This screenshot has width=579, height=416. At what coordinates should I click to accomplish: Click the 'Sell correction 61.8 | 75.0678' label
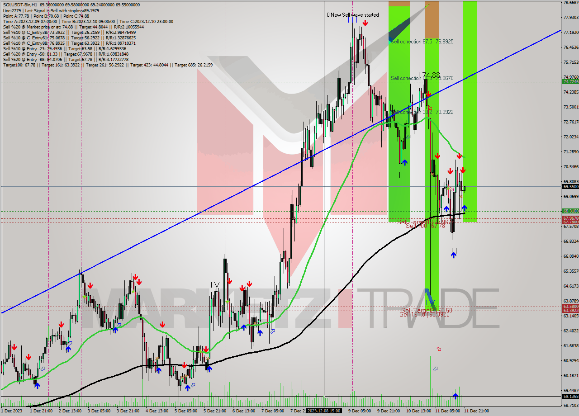422,78
